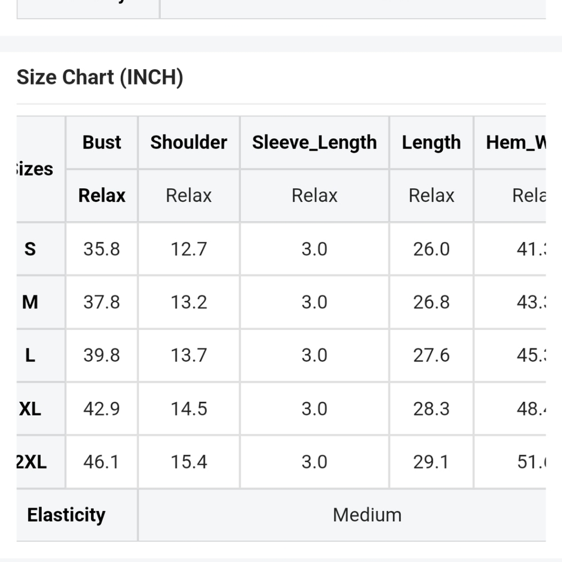This screenshot has width=562, height=562.
Task: Select the XL size row label
Action: [30, 409]
